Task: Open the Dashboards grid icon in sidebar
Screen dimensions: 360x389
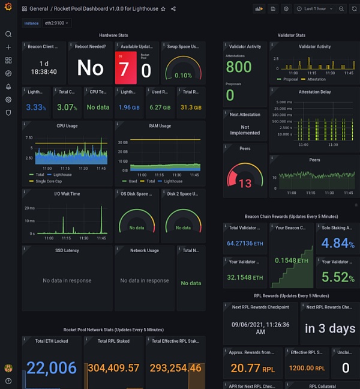Action: (x=8, y=61)
